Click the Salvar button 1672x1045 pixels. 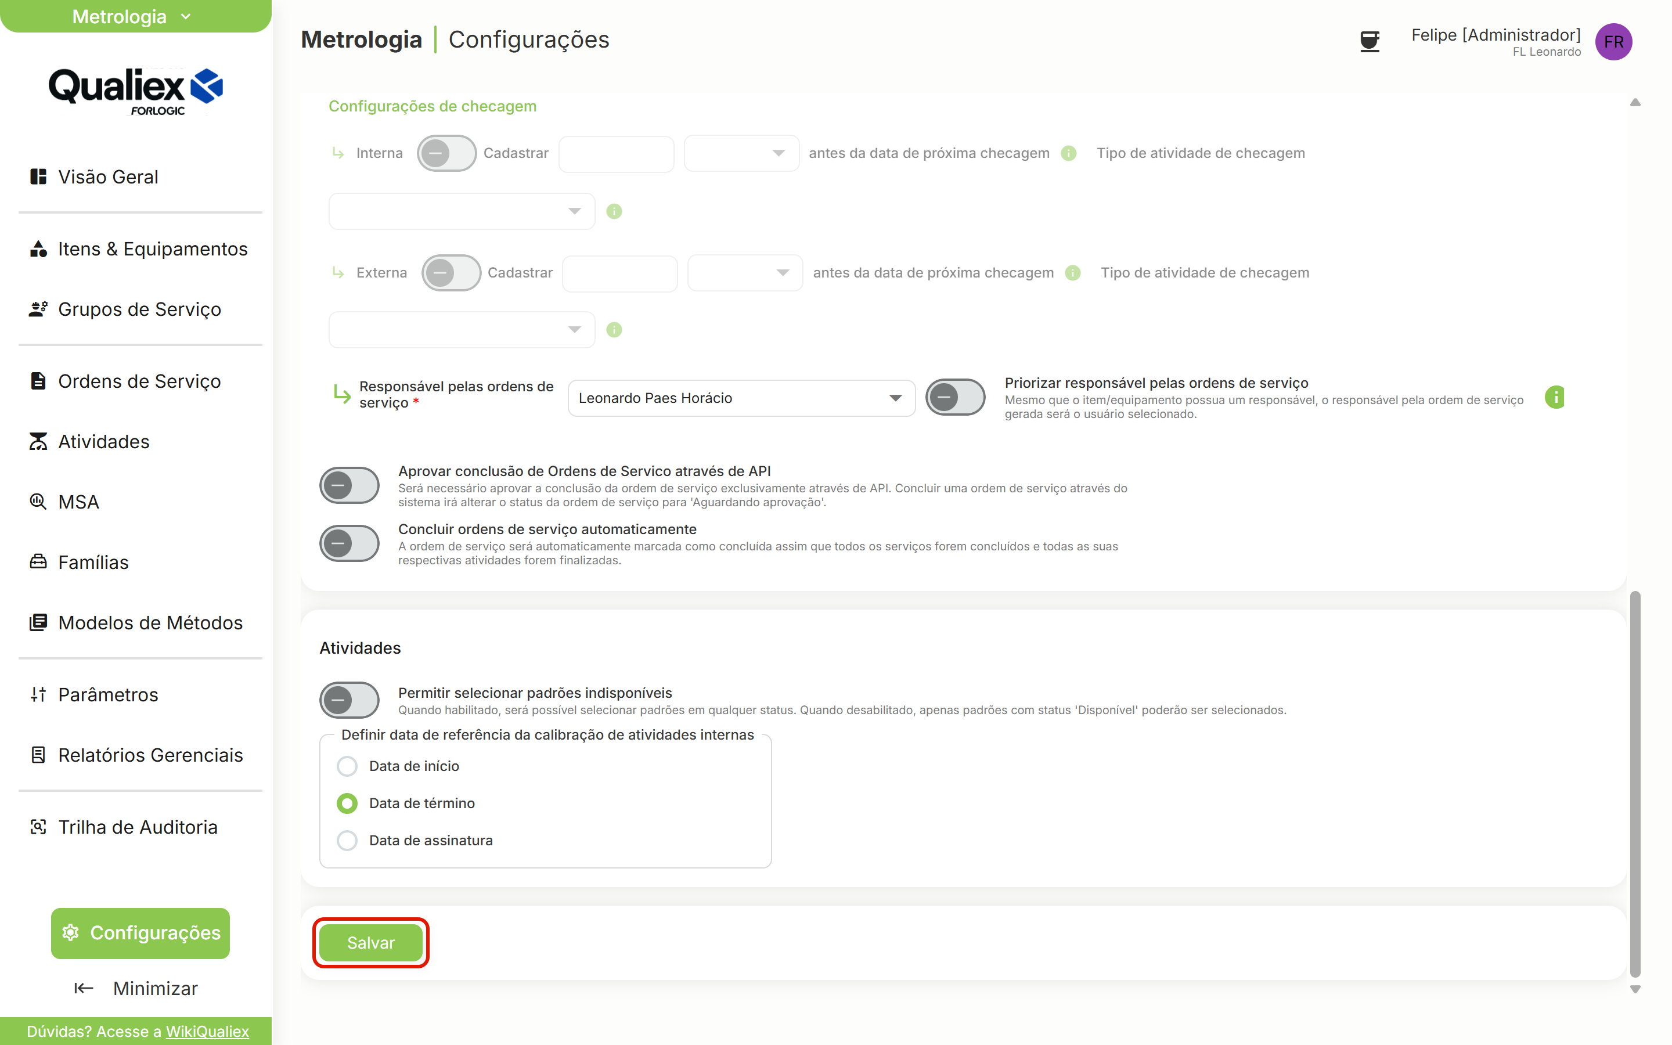point(371,943)
